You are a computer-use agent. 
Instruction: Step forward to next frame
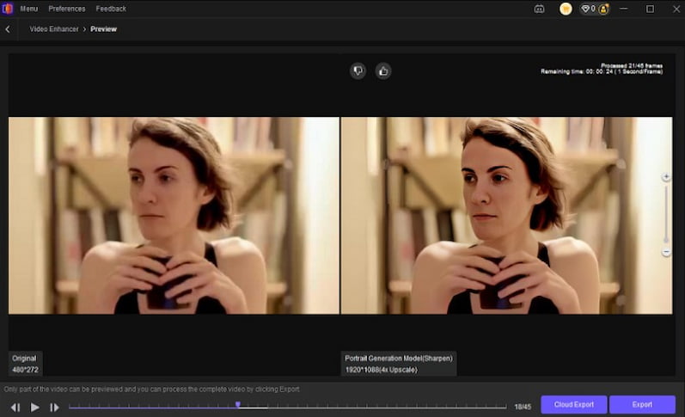pyautogui.click(x=54, y=408)
